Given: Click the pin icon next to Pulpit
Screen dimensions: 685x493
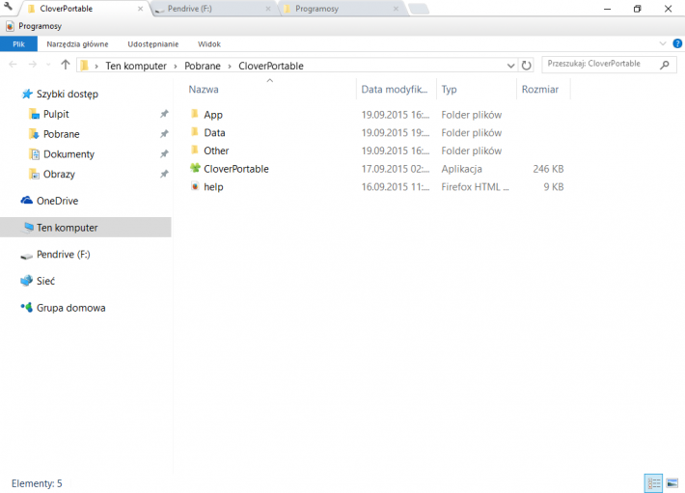Looking at the screenshot, I should tap(164, 114).
